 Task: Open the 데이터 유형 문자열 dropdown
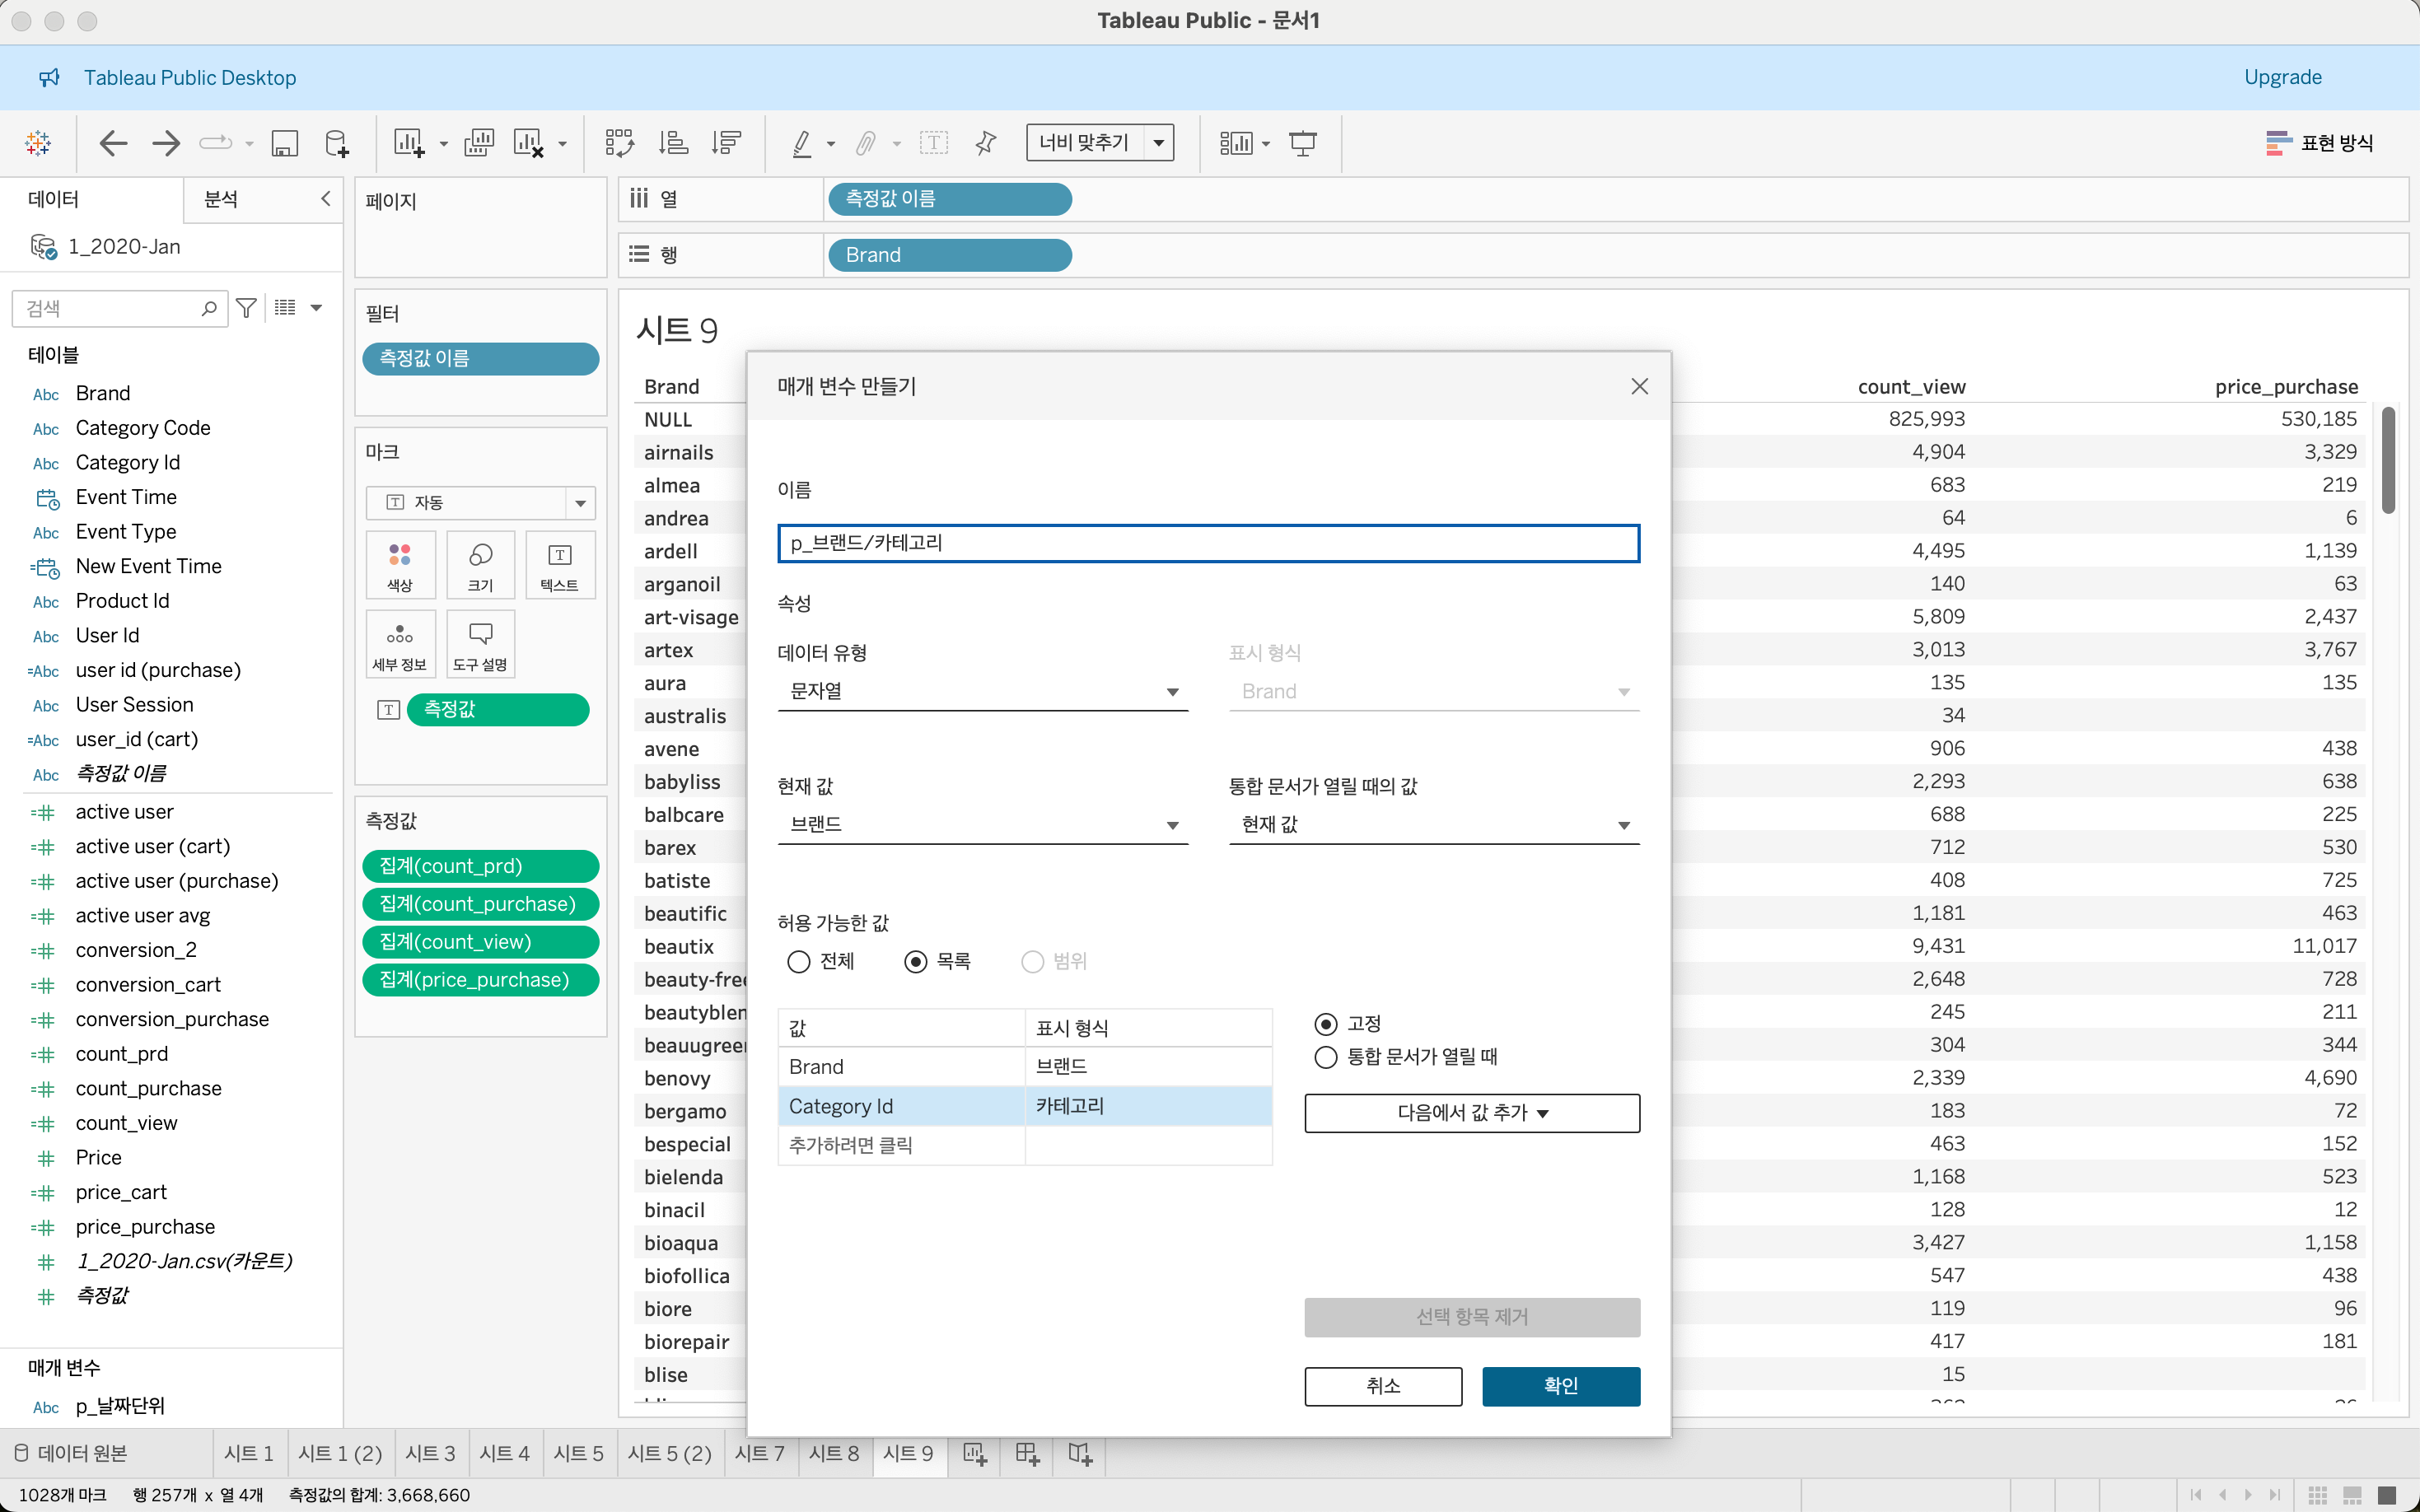click(982, 691)
